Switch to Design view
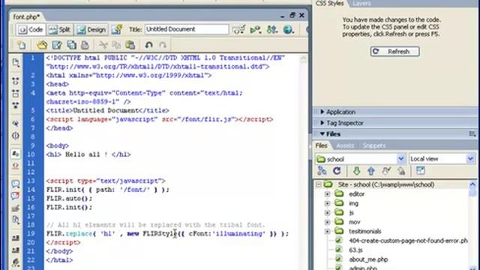 pyautogui.click(x=91, y=30)
